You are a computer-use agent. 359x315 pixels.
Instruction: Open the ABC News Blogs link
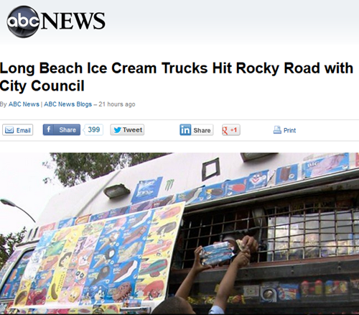(x=68, y=104)
